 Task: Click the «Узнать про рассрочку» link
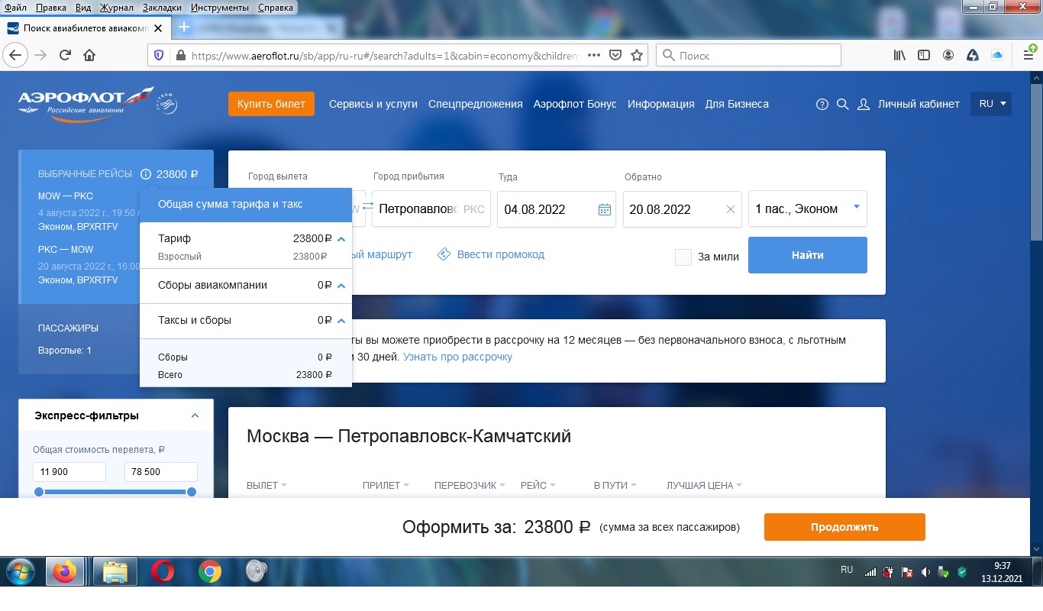point(457,357)
